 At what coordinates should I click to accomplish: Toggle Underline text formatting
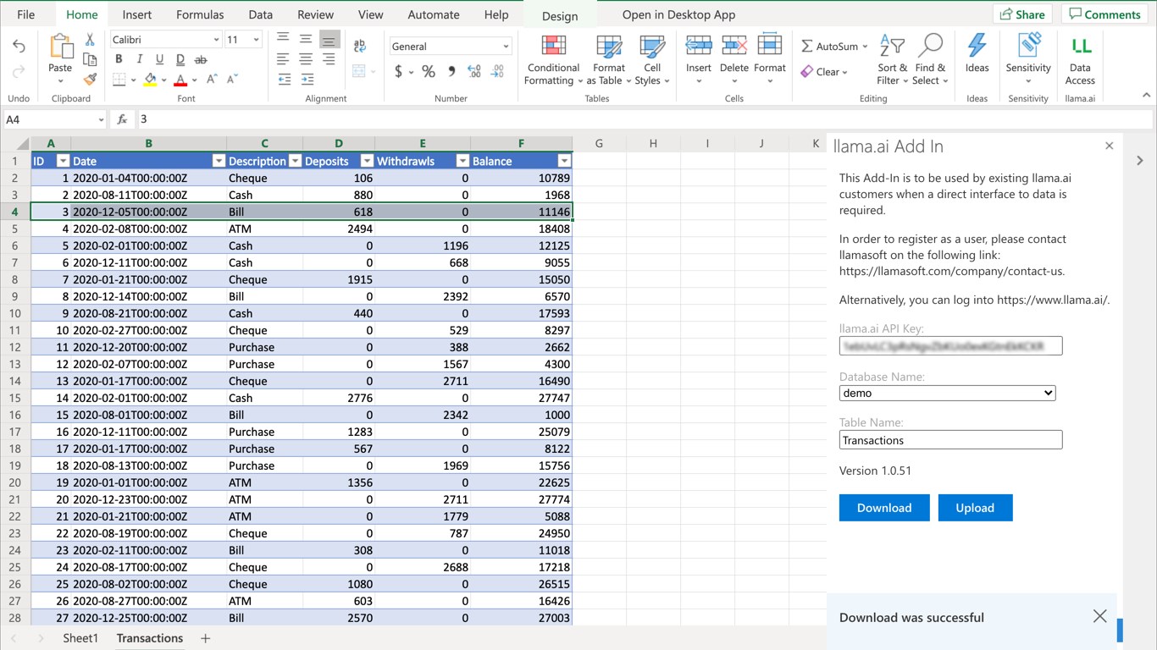point(159,59)
